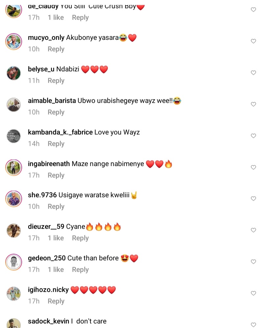Reply to aimable_barista's comment

coord(56,112)
